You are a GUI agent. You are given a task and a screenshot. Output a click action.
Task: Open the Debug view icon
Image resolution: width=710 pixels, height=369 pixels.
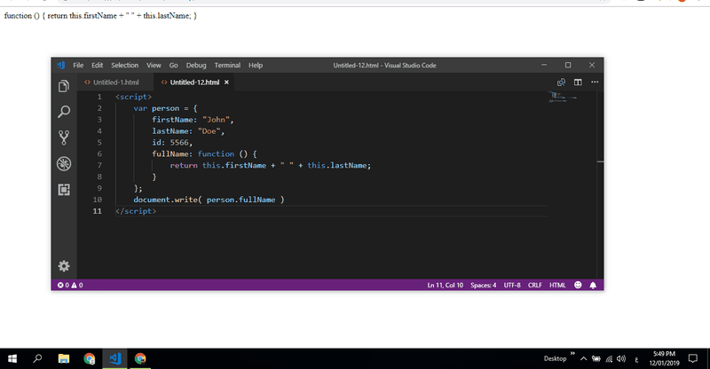(x=64, y=163)
